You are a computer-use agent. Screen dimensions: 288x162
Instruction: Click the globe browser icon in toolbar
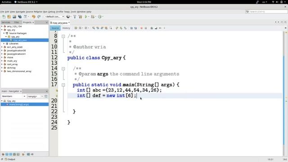coord(68,17)
